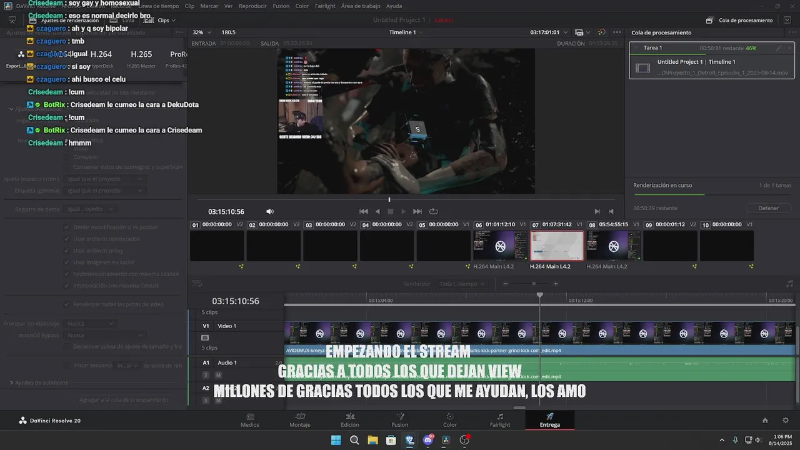This screenshot has height=450, width=800.
Task: Jump to first frame in viewer
Action: click(364, 212)
